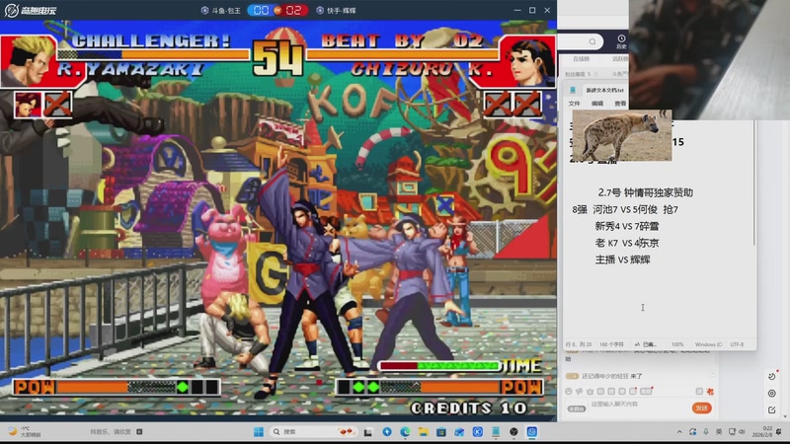
Task: Click the hyena image thumbnail
Action: coord(622,135)
